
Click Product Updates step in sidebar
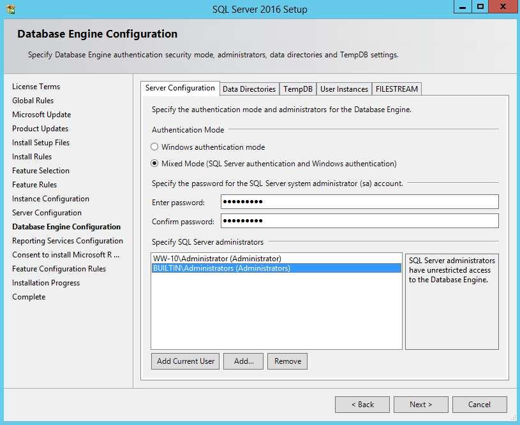(x=40, y=129)
